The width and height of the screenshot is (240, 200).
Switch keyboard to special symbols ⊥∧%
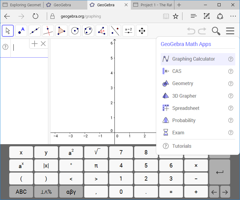point(46,192)
